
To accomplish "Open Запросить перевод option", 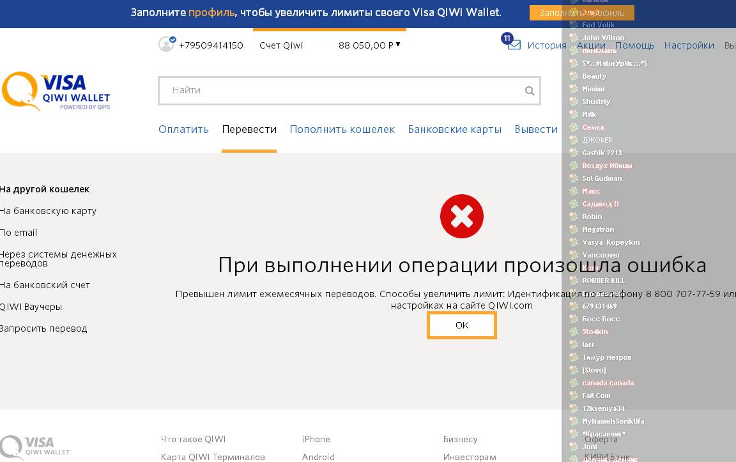I will (43, 328).
